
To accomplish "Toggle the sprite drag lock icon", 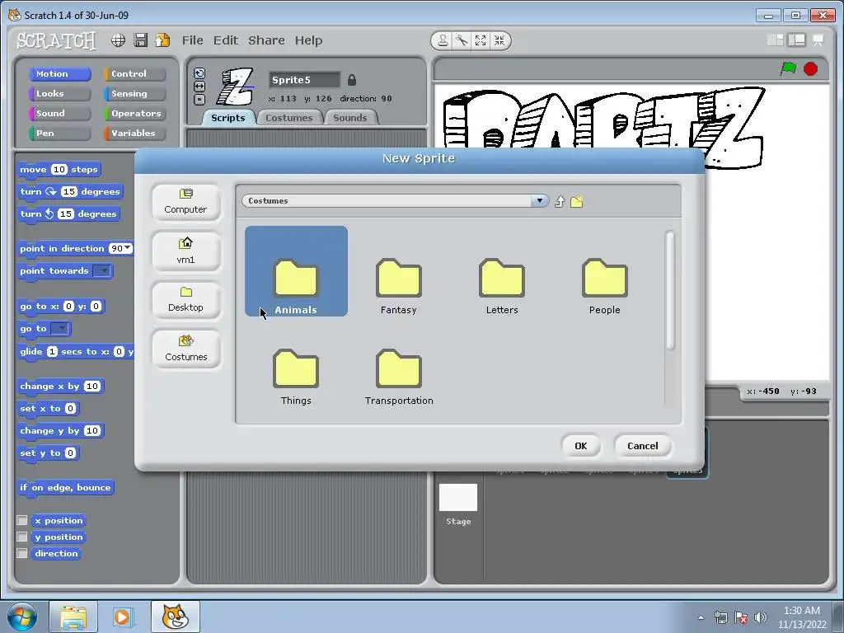I will click(352, 80).
